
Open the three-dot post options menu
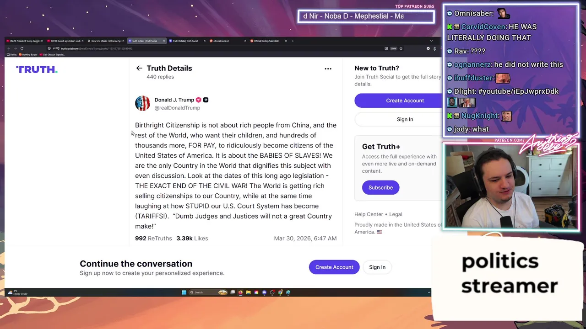click(x=328, y=69)
